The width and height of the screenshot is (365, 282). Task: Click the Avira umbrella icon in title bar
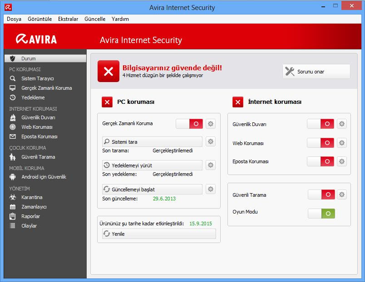coord(8,7)
